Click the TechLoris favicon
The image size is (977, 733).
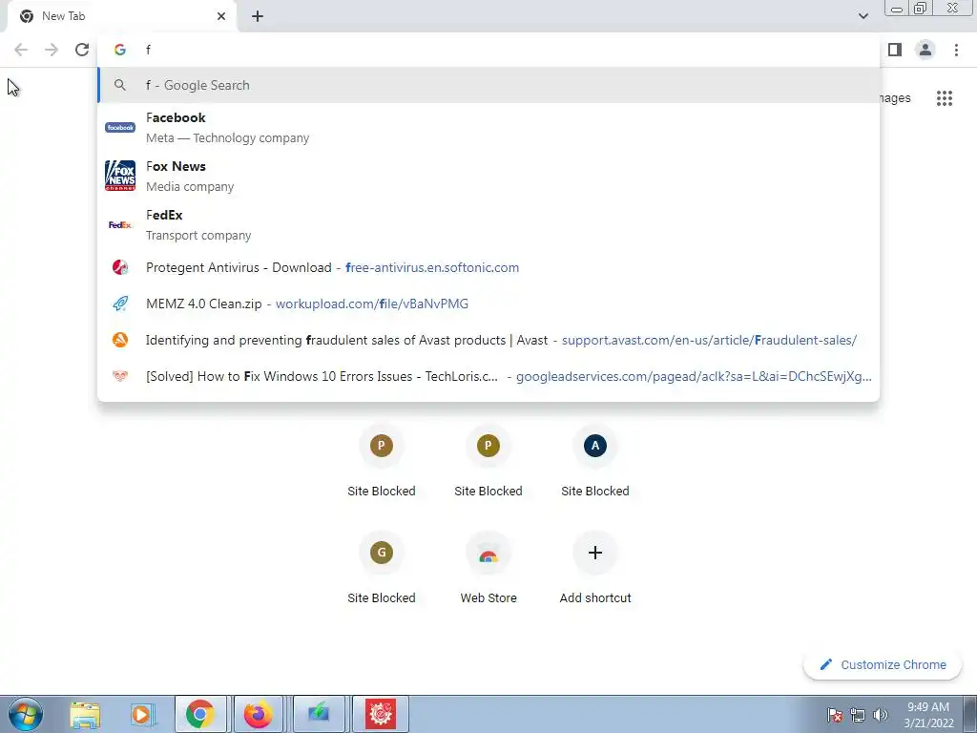(x=120, y=376)
